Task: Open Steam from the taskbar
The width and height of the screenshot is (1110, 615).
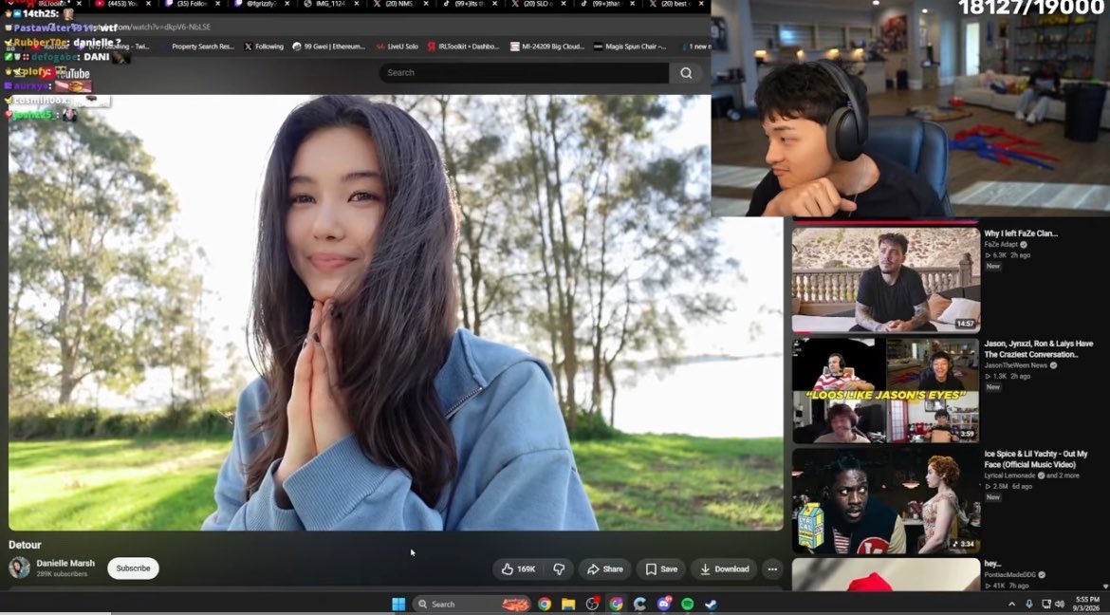Action: coord(712,605)
